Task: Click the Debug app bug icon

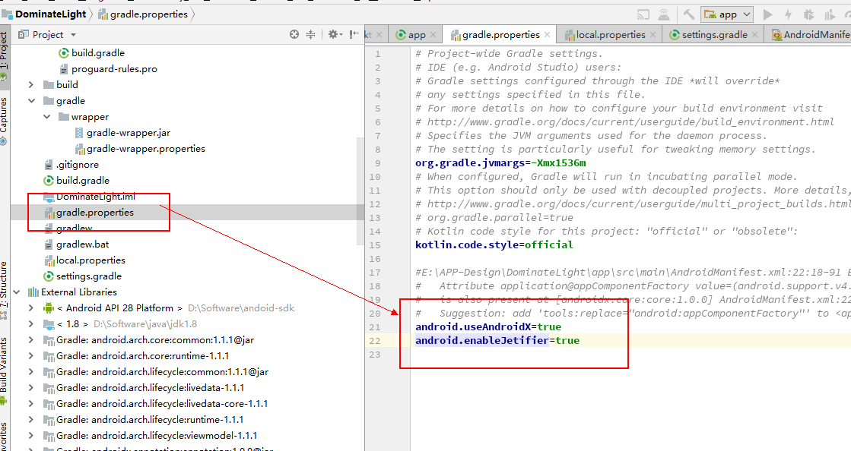Action: click(x=808, y=14)
